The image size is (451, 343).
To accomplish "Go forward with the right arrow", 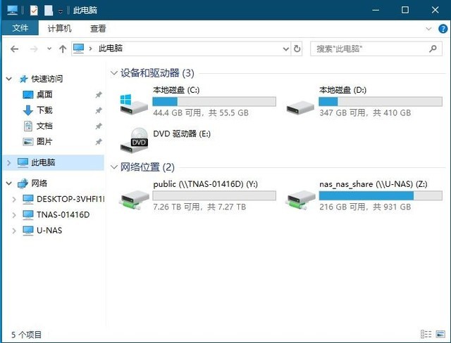I will pyautogui.click(x=34, y=49).
